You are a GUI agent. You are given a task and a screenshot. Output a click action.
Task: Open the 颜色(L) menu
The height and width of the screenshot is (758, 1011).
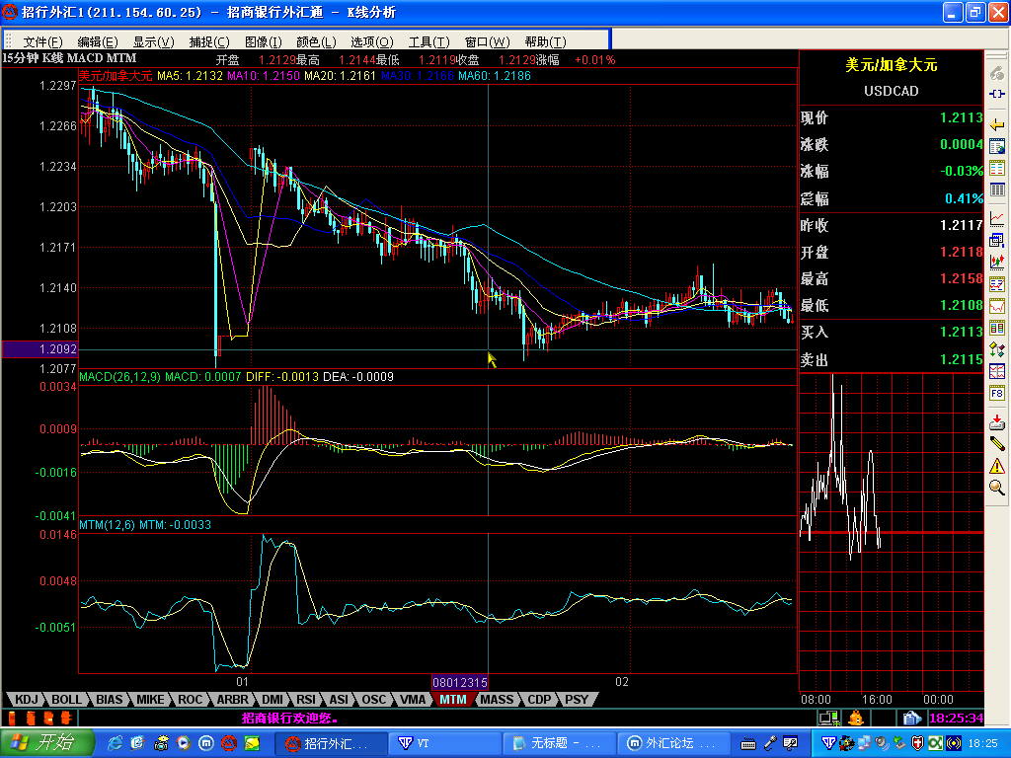tap(316, 41)
